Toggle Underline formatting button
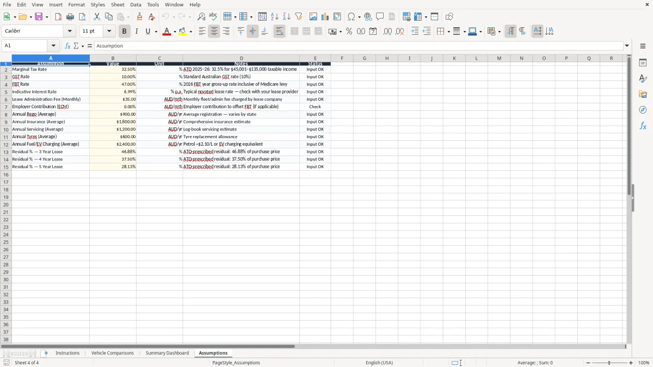 click(147, 32)
